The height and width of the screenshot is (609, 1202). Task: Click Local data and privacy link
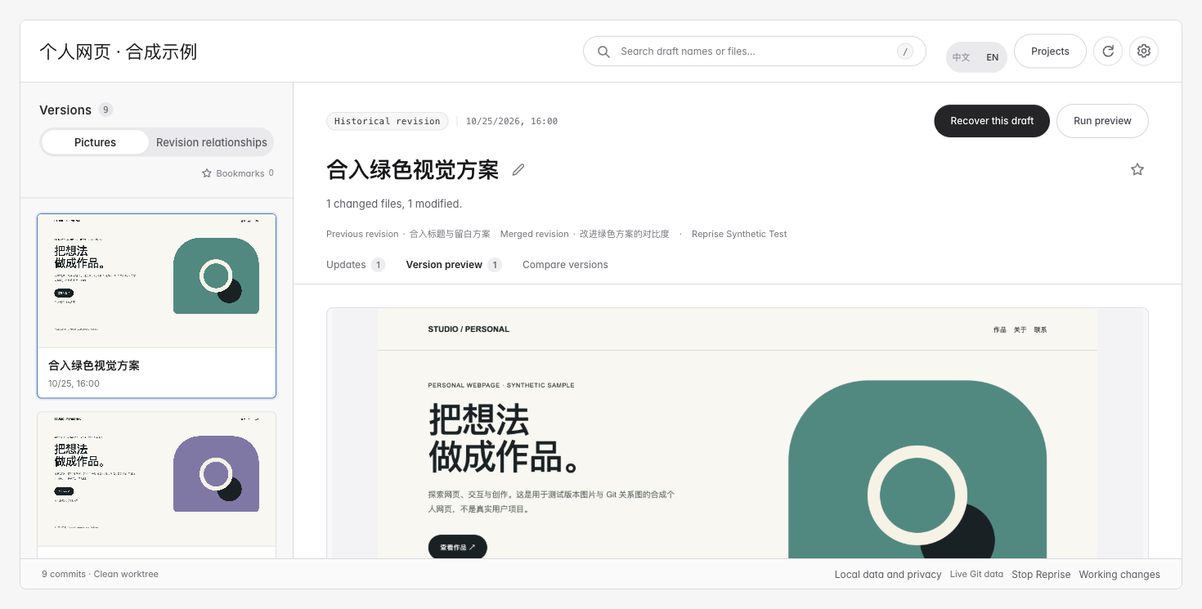888,575
